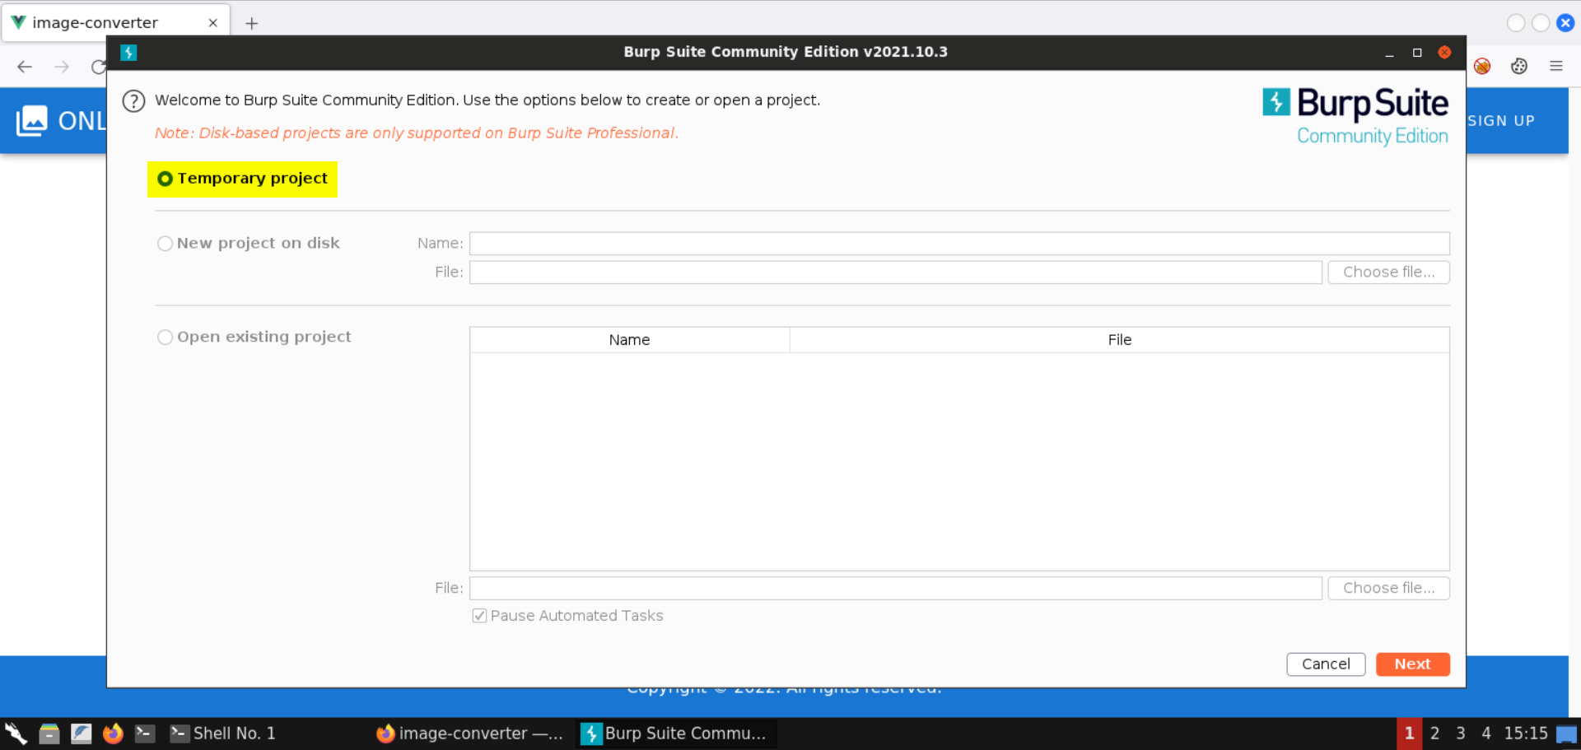
Task: Click the Burp Suite title bar icon
Action: tap(128, 53)
